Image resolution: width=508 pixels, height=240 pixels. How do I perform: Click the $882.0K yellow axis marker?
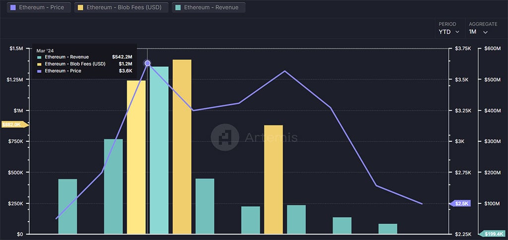(15, 124)
